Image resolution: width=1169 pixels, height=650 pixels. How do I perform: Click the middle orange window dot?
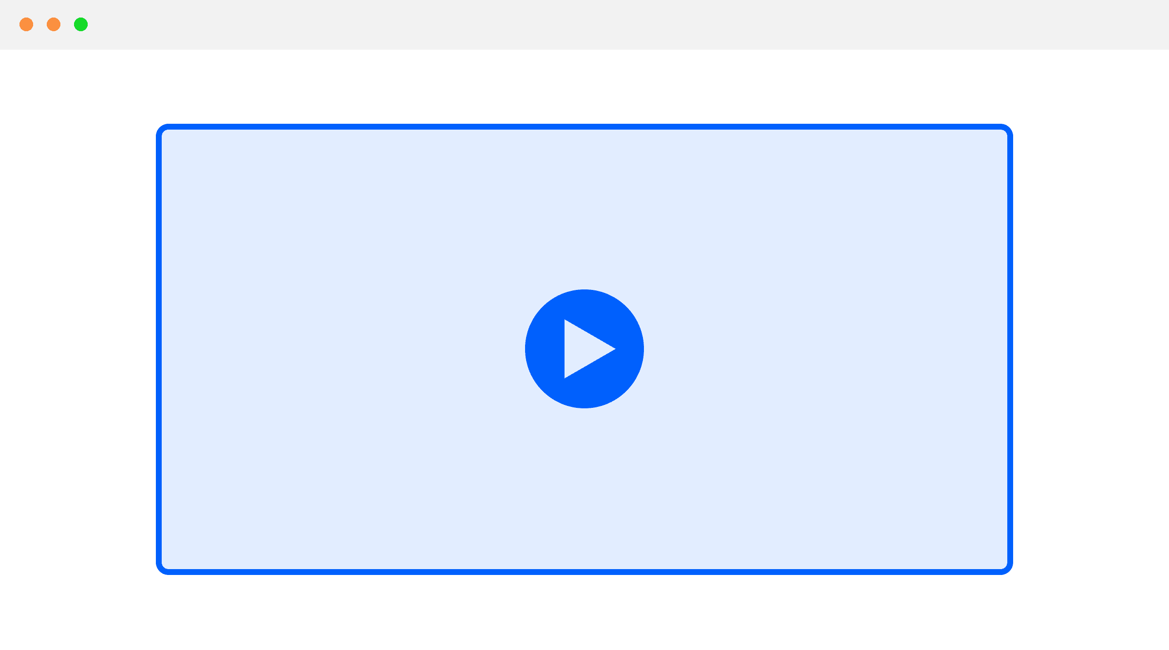pyautogui.click(x=54, y=24)
